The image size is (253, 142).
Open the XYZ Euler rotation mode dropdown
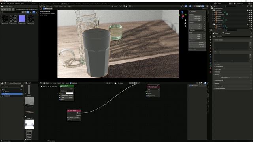coord(197,30)
